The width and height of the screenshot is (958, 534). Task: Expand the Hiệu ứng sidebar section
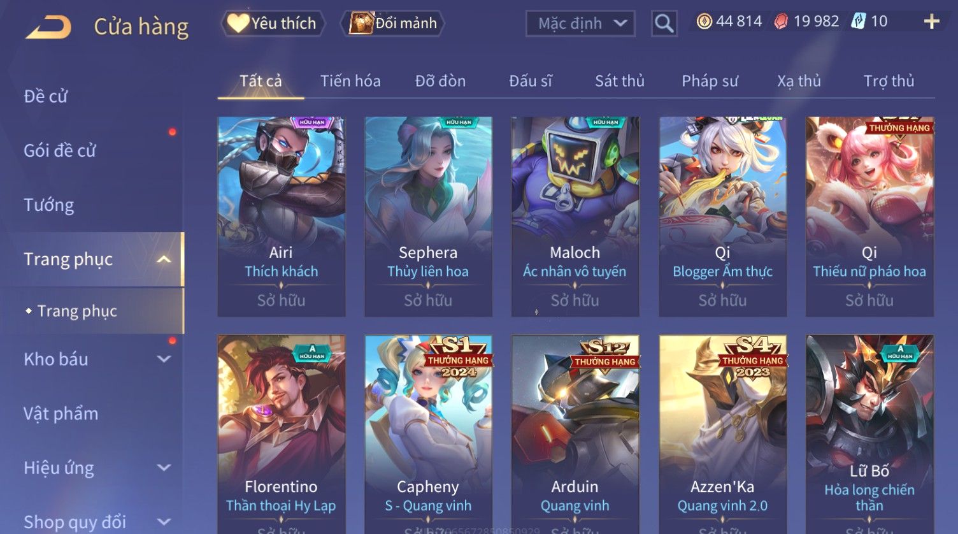pos(164,468)
